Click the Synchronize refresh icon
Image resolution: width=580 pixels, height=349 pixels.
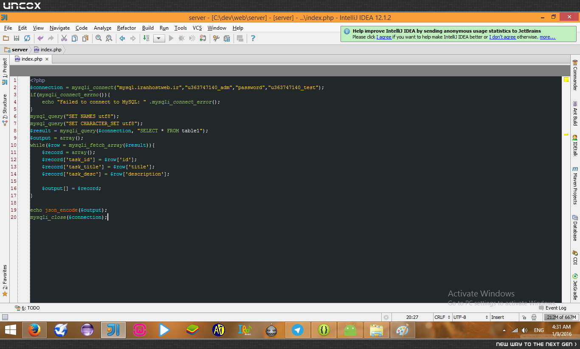point(27,38)
